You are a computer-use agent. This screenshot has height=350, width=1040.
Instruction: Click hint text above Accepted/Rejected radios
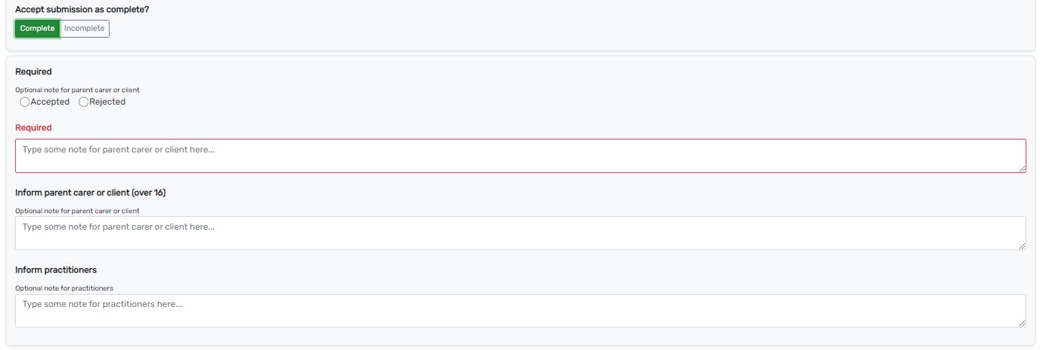tap(77, 90)
